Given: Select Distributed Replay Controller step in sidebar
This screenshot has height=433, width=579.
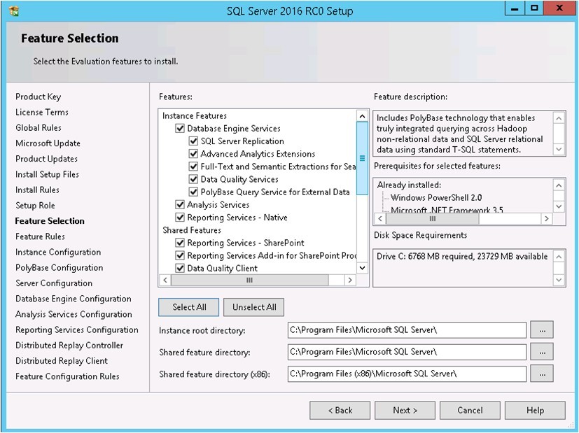Looking at the screenshot, I should point(69,346).
